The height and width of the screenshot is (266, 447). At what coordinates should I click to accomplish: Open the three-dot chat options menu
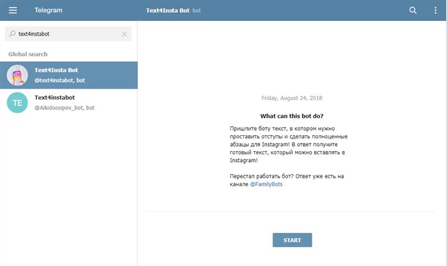(436, 10)
